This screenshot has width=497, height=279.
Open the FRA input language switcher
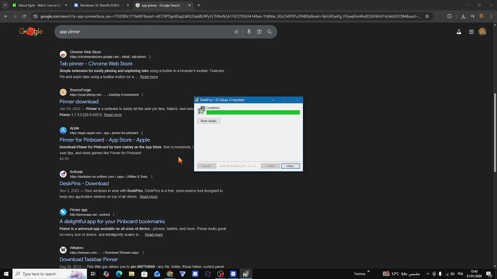tap(461, 274)
